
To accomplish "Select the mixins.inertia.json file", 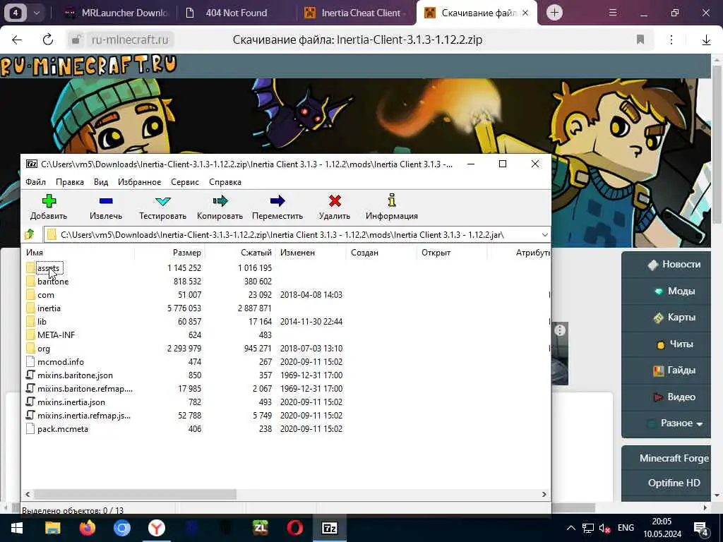I will click(71, 402).
